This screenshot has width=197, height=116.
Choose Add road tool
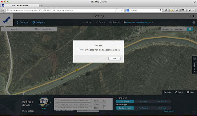[x=22, y=23]
